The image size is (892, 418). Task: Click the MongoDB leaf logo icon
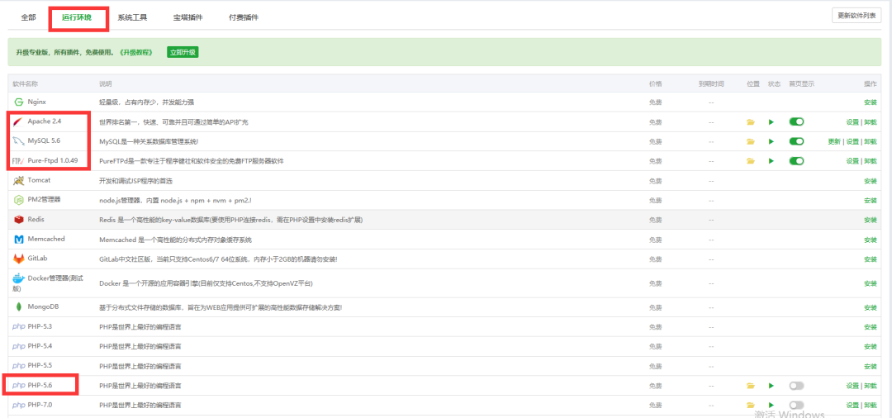tap(18, 307)
